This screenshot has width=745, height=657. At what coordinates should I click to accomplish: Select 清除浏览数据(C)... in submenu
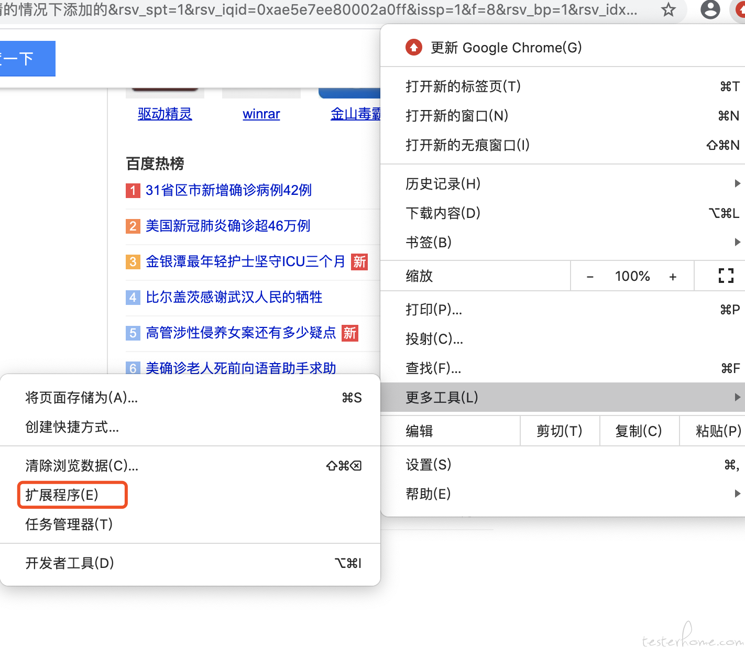click(x=190, y=466)
